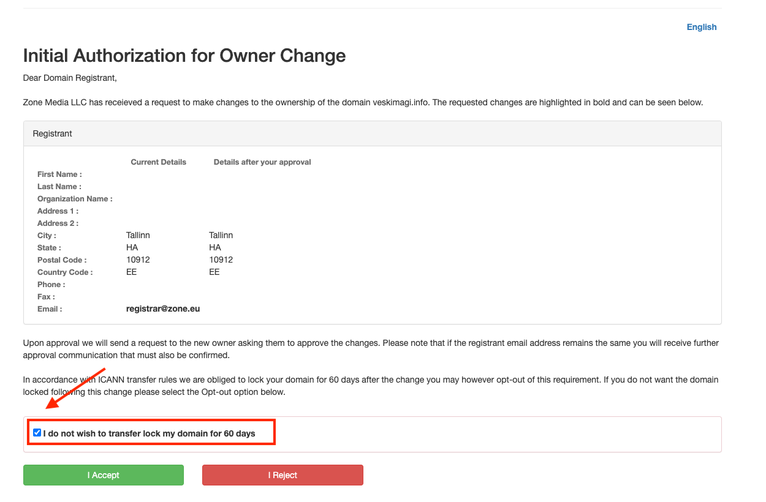The height and width of the screenshot is (502, 766).
Task: Click the 'Initial Authorization for Owner Change' heading
Action: click(184, 56)
